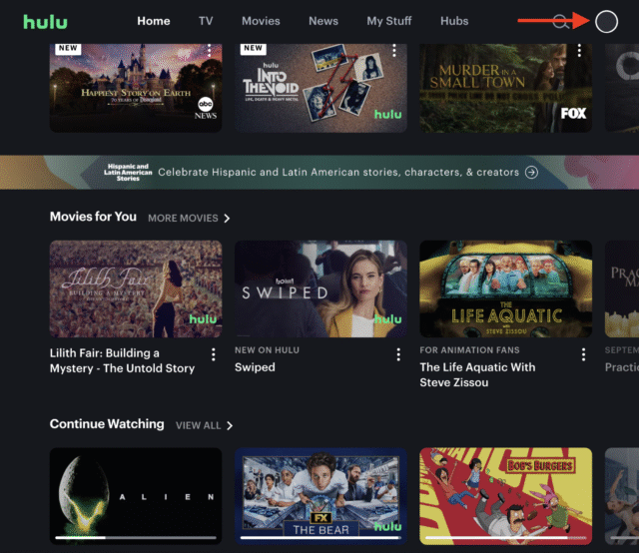Image resolution: width=639 pixels, height=553 pixels.
Task: Click the Hulu logo in the header
Action: pos(45,22)
